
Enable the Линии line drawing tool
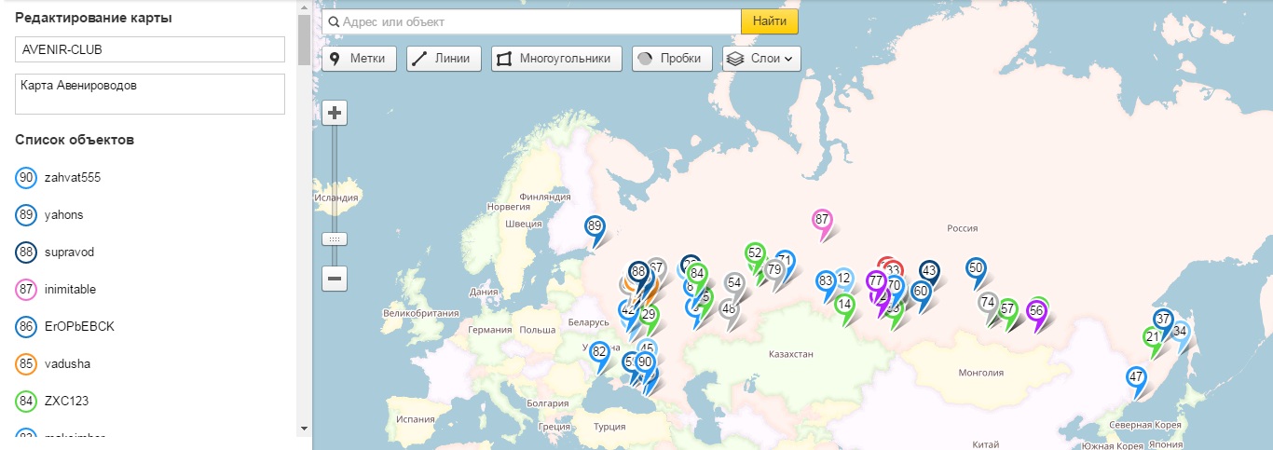[x=444, y=59]
